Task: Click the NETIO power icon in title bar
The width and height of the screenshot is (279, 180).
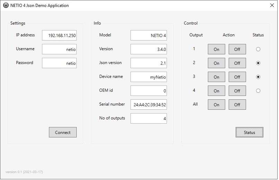Action: coord(6,5)
